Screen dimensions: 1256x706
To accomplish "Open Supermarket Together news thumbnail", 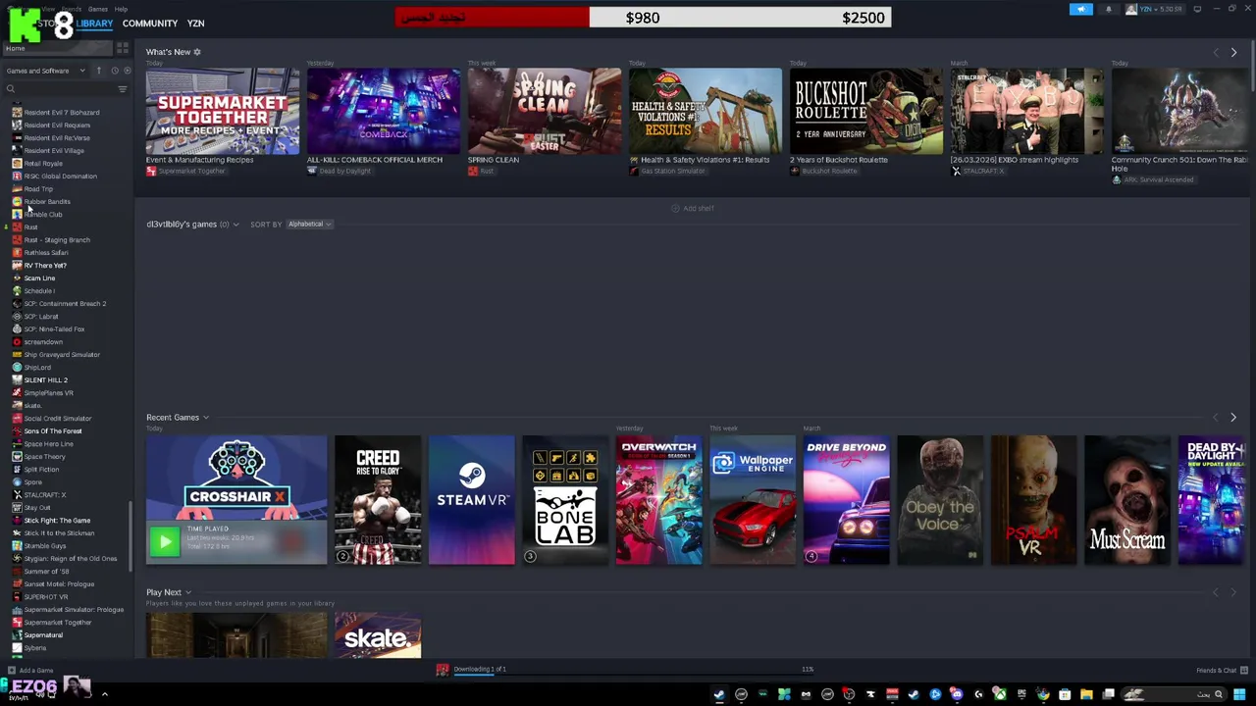I will point(223,111).
